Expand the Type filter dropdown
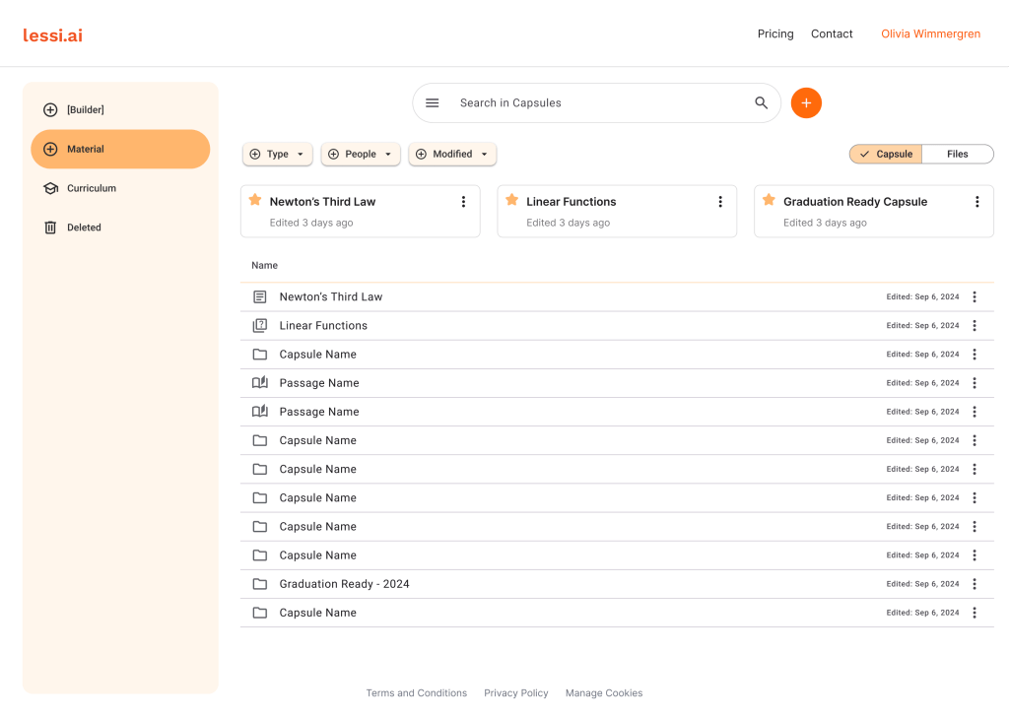 277,154
